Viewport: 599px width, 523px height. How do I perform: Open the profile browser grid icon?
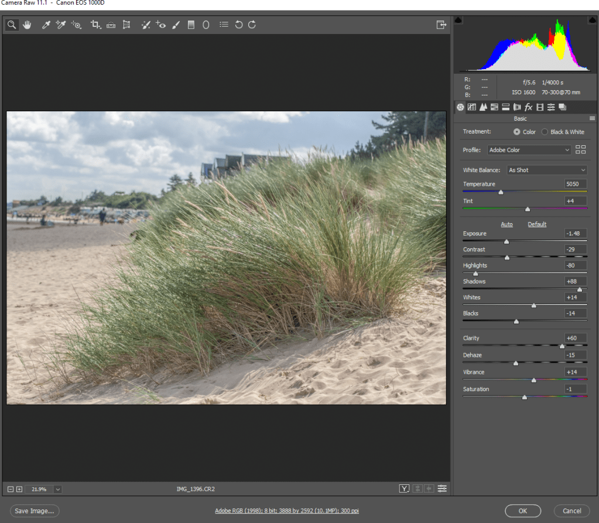pos(580,150)
